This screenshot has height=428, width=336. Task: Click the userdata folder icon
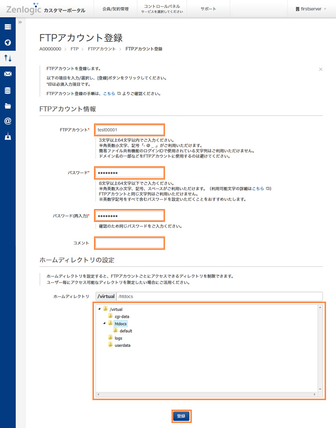tap(110, 345)
